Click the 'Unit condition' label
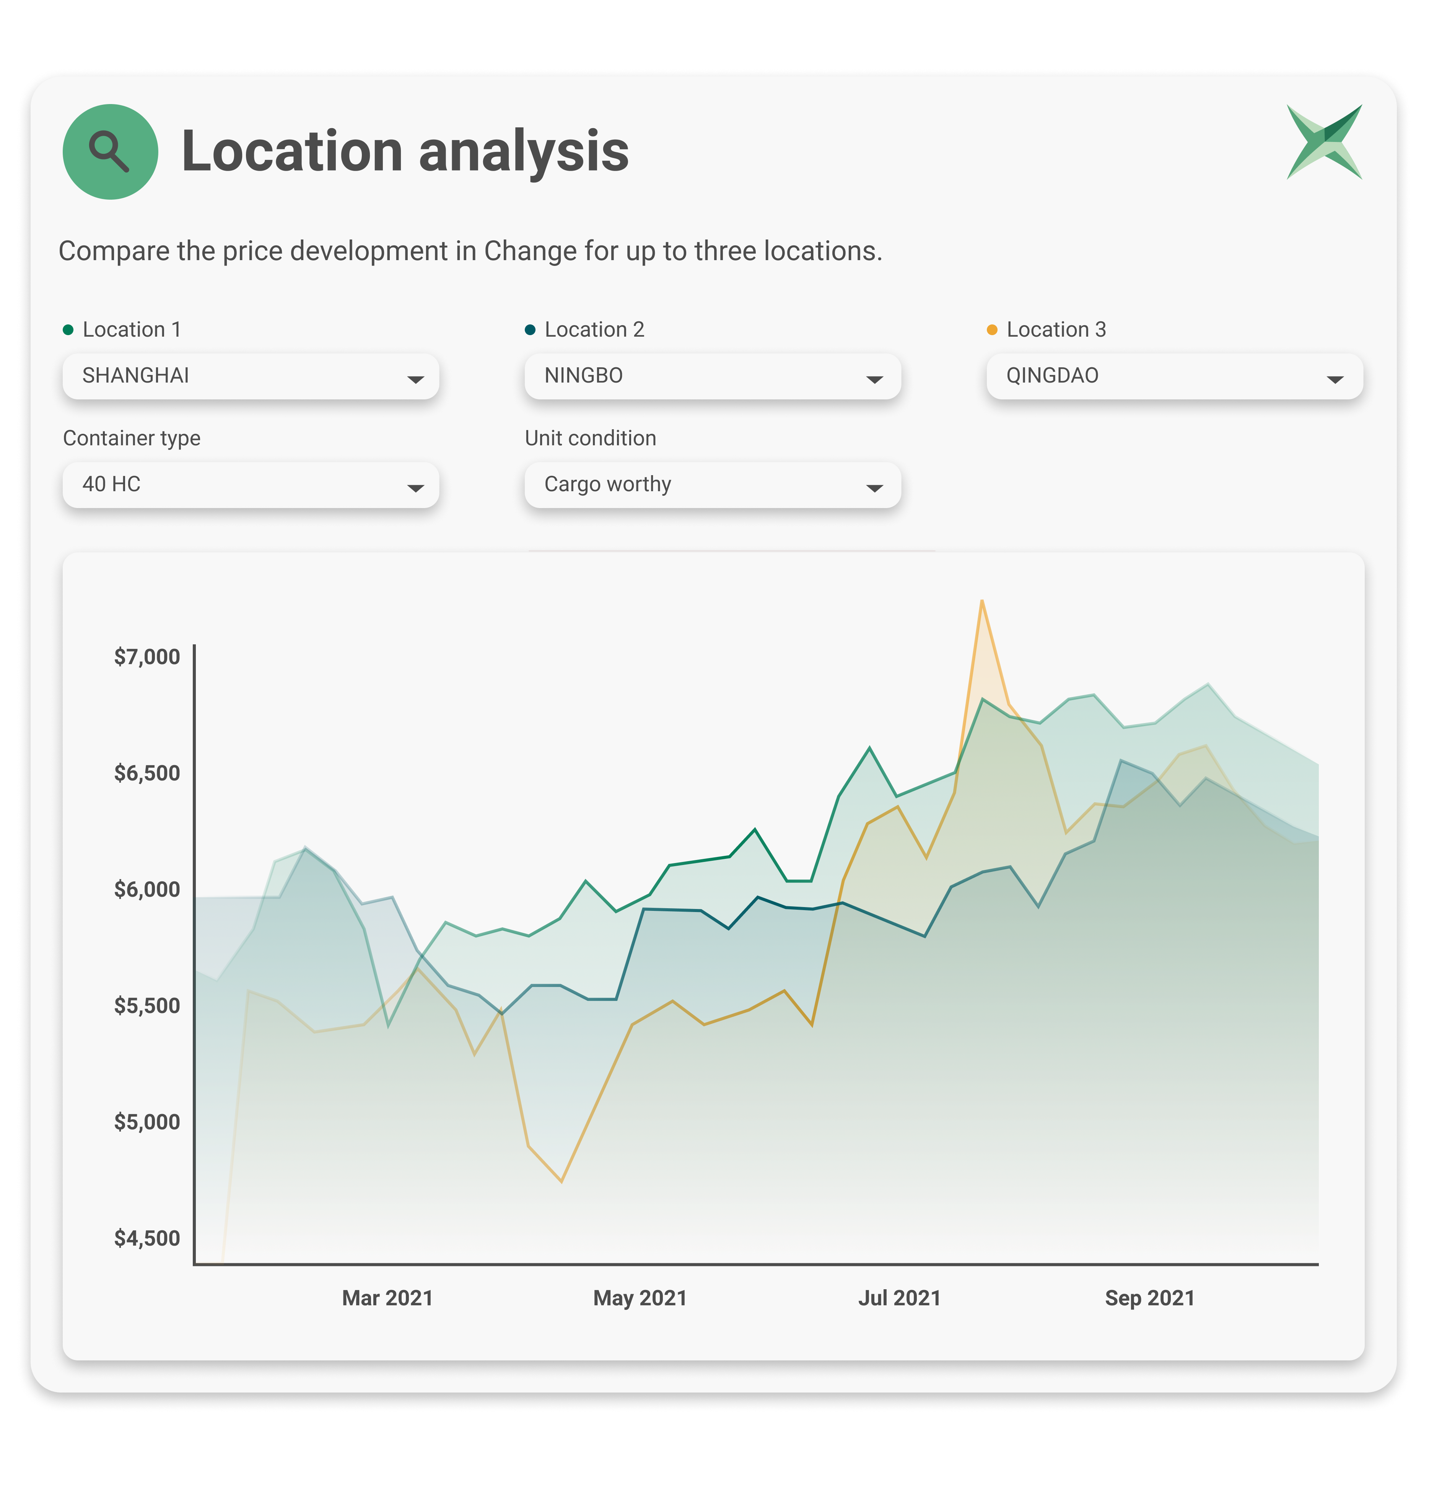 tap(591, 438)
